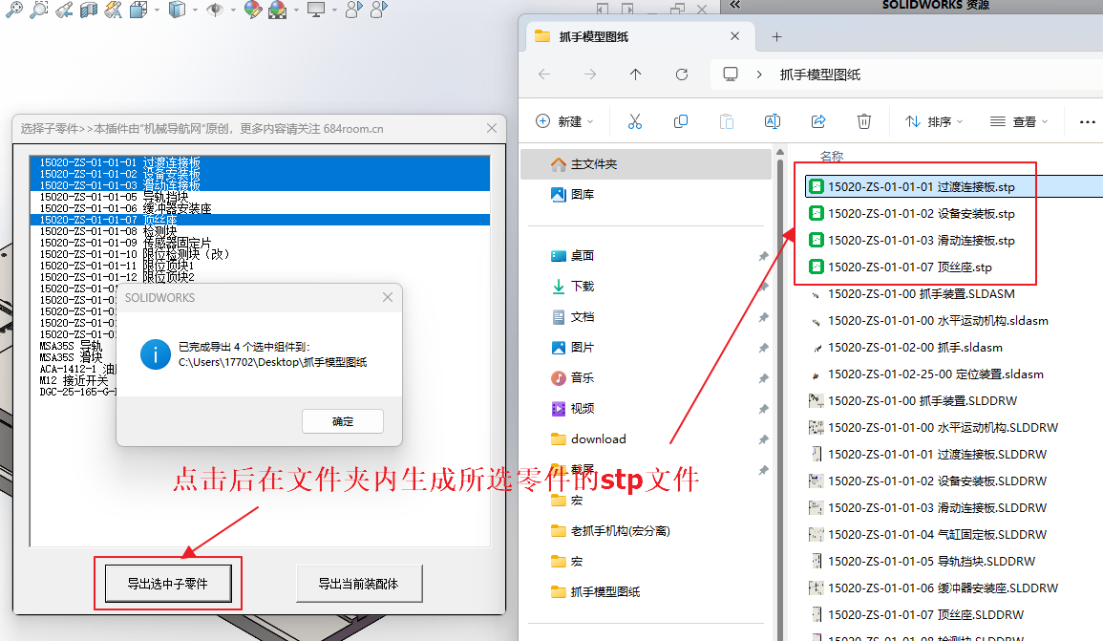Viewport: 1103px width, 641px height.
Task: Click the Rename icon in Explorer toolbar
Action: pyautogui.click(x=772, y=121)
